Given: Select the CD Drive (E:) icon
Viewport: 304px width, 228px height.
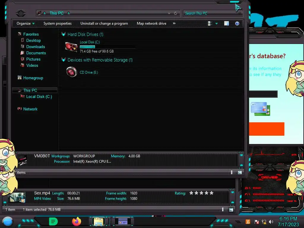Looking at the screenshot, I should coord(72,72).
